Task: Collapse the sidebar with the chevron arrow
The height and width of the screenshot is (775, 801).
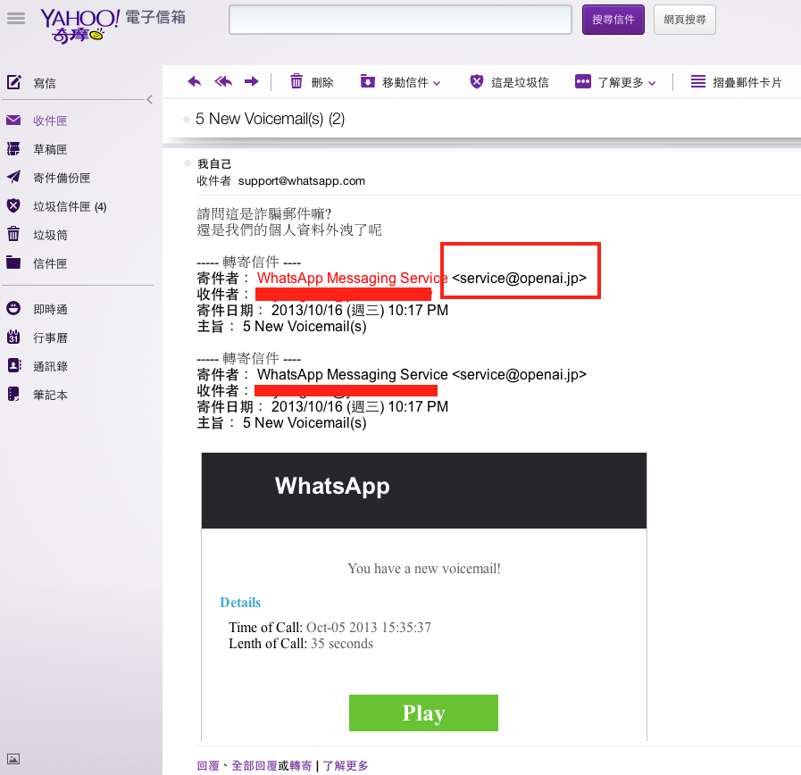Action: pos(149,100)
